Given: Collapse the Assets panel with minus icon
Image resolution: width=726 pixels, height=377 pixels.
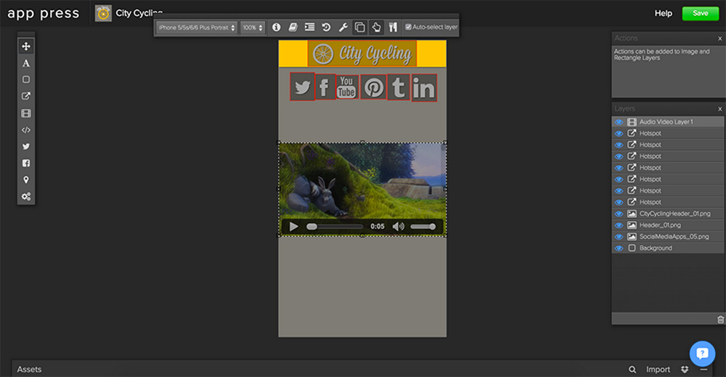Looking at the screenshot, I should 703,370.
